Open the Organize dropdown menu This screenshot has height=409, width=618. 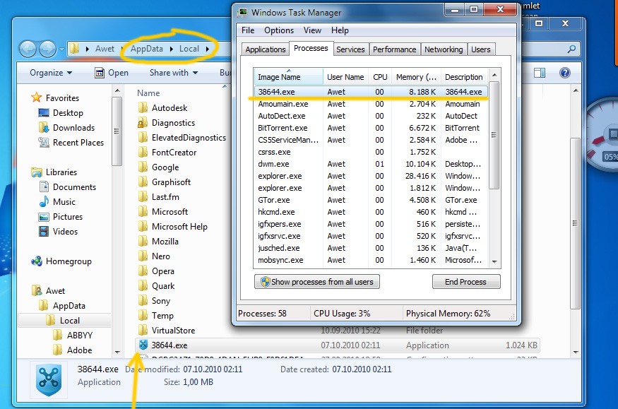click(x=51, y=73)
